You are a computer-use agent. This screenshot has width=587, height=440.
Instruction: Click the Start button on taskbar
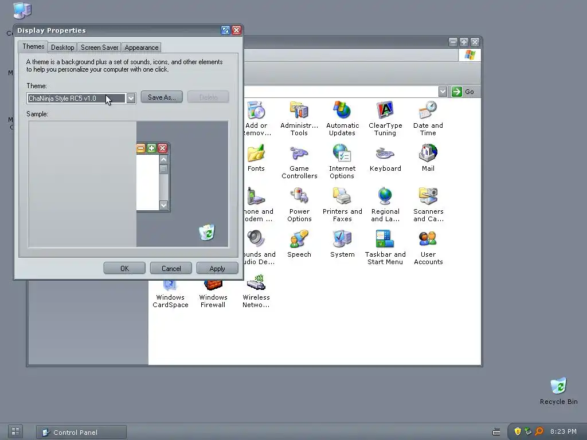tap(15, 431)
